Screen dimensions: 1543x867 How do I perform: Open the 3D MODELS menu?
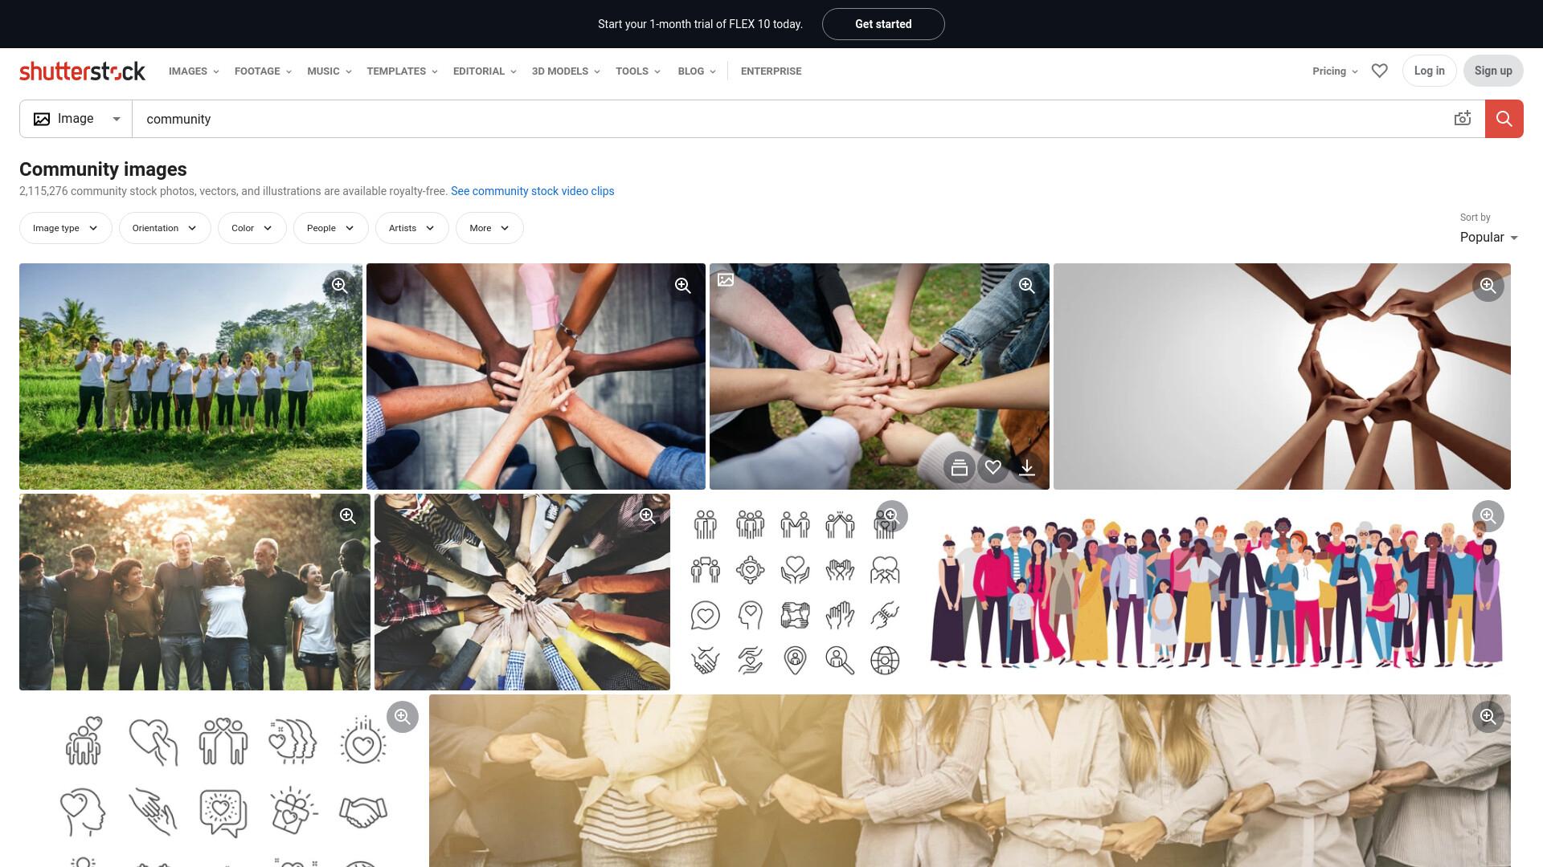pyautogui.click(x=566, y=71)
